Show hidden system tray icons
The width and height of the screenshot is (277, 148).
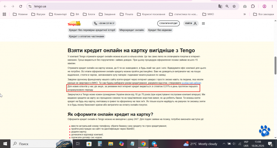(x=224, y=144)
